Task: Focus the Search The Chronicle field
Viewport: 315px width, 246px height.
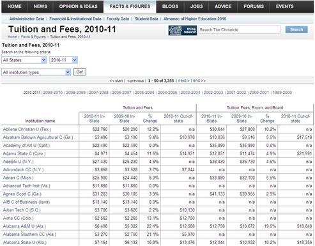Action: (x=239, y=30)
